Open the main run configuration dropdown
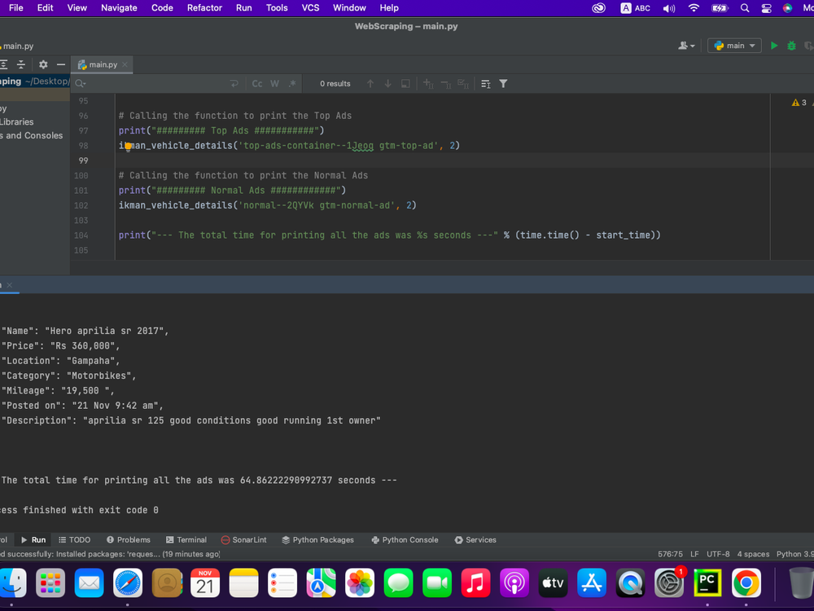814x611 pixels. [733, 46]
